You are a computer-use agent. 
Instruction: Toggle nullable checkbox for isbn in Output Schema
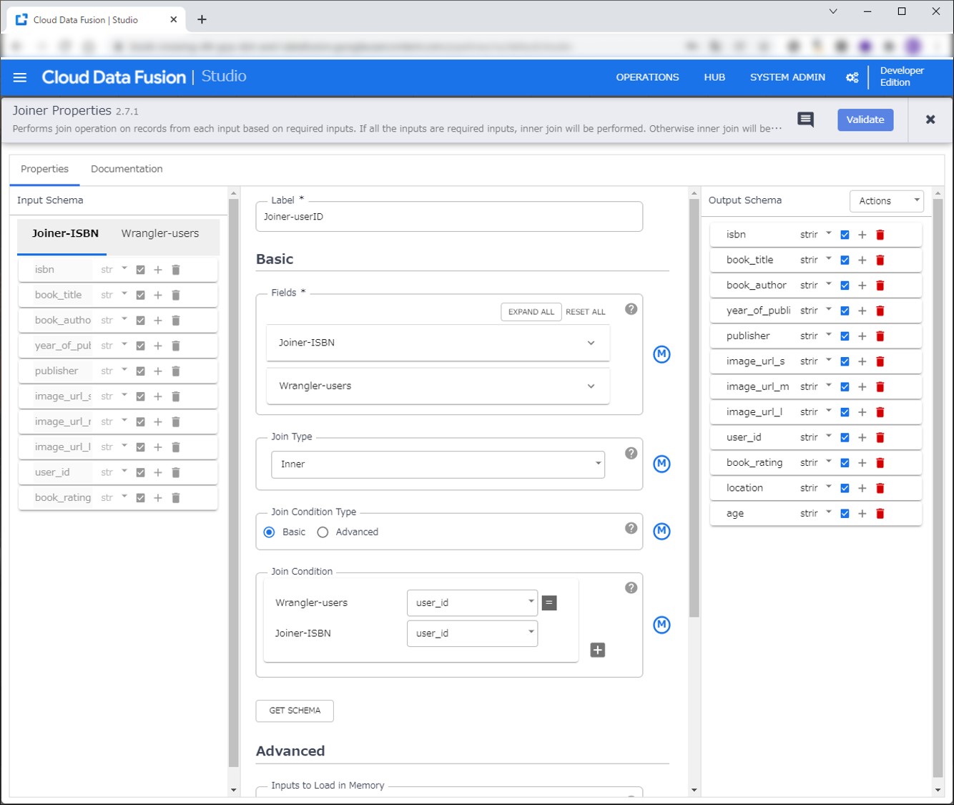(845, 235)
